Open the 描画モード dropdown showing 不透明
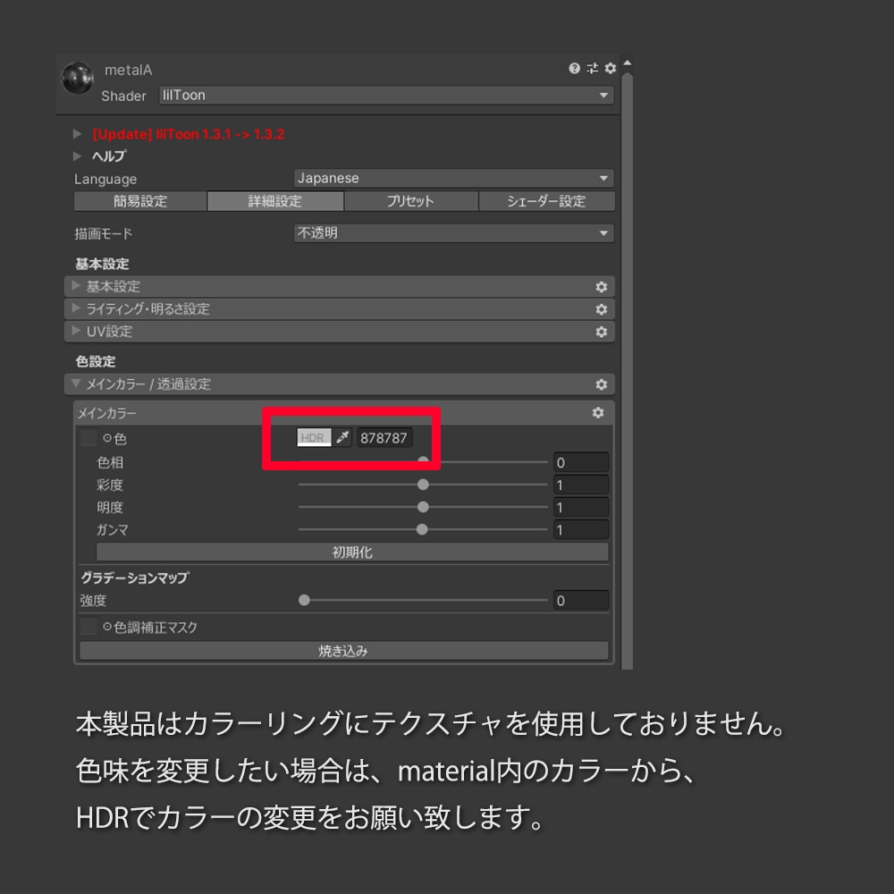Viewport: 894px width, 894px height. 451,233
